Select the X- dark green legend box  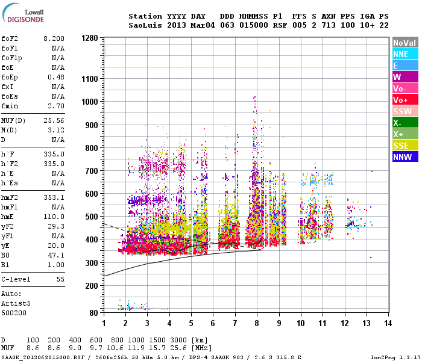[x=405, y=123]
